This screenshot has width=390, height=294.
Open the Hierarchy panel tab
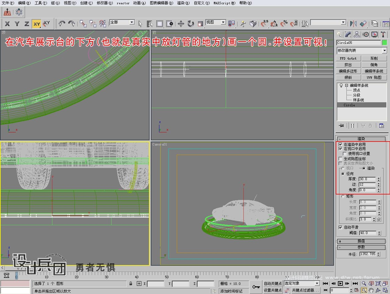357,34
